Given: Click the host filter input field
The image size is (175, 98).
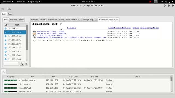Looking at the screenshot, I should pos(11,64).
